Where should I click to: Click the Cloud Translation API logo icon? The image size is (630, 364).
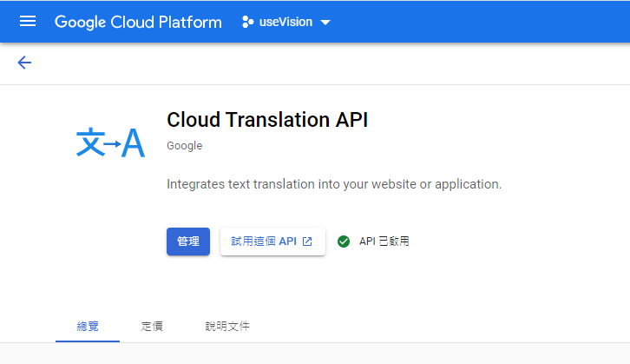pyautogui.click(x=110, y=142)
